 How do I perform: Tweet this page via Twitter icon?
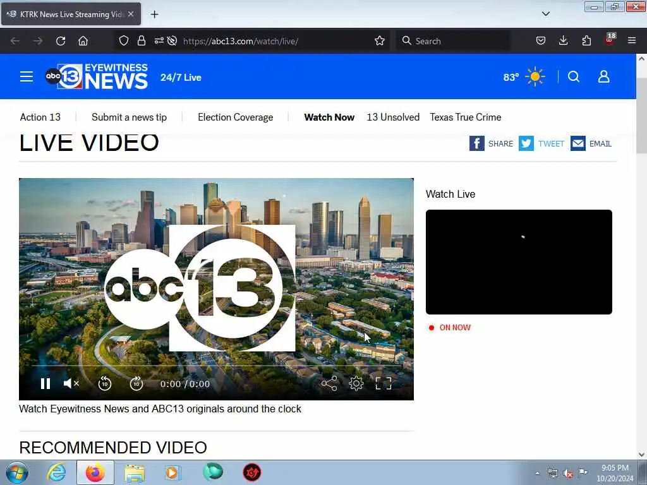pos(526,143)
